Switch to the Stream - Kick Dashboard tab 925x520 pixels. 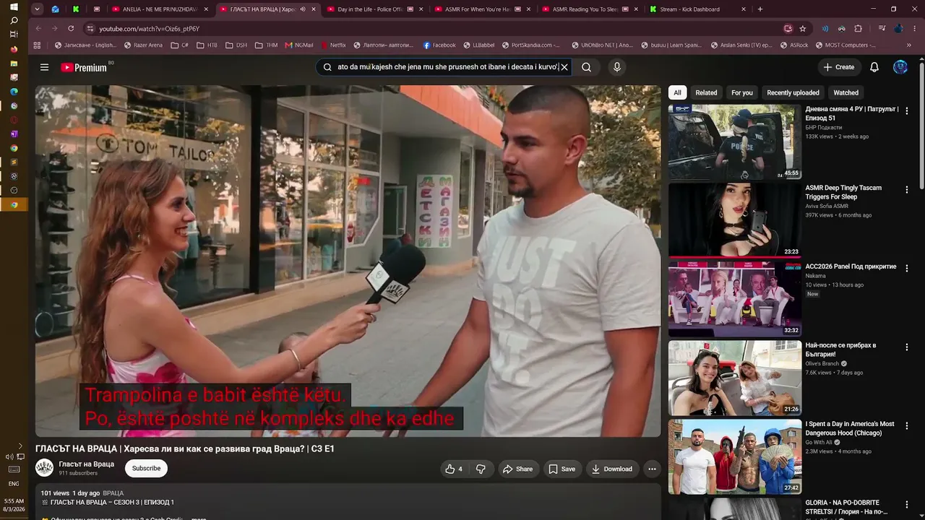coord(697,9)
